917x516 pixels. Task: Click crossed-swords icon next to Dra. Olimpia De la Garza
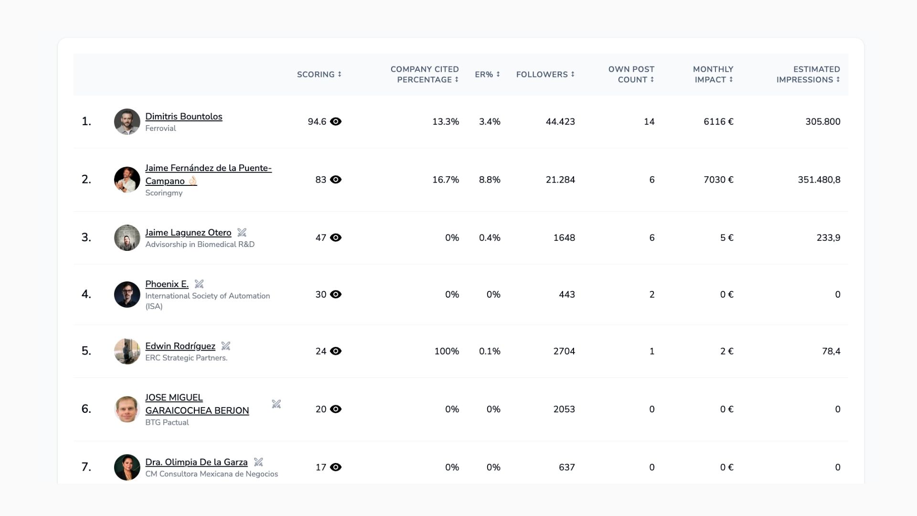pyautogui.click(x=258, y=462)
